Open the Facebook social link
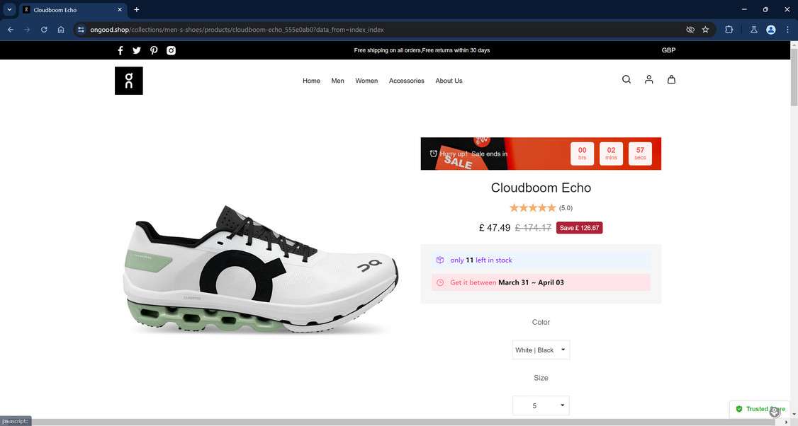 pos(120,50)
